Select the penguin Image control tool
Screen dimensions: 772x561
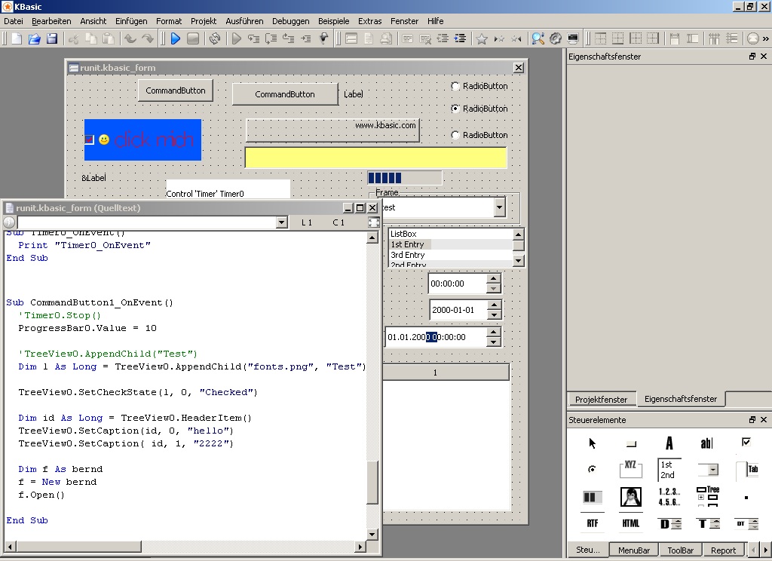(x=631, y=497)
